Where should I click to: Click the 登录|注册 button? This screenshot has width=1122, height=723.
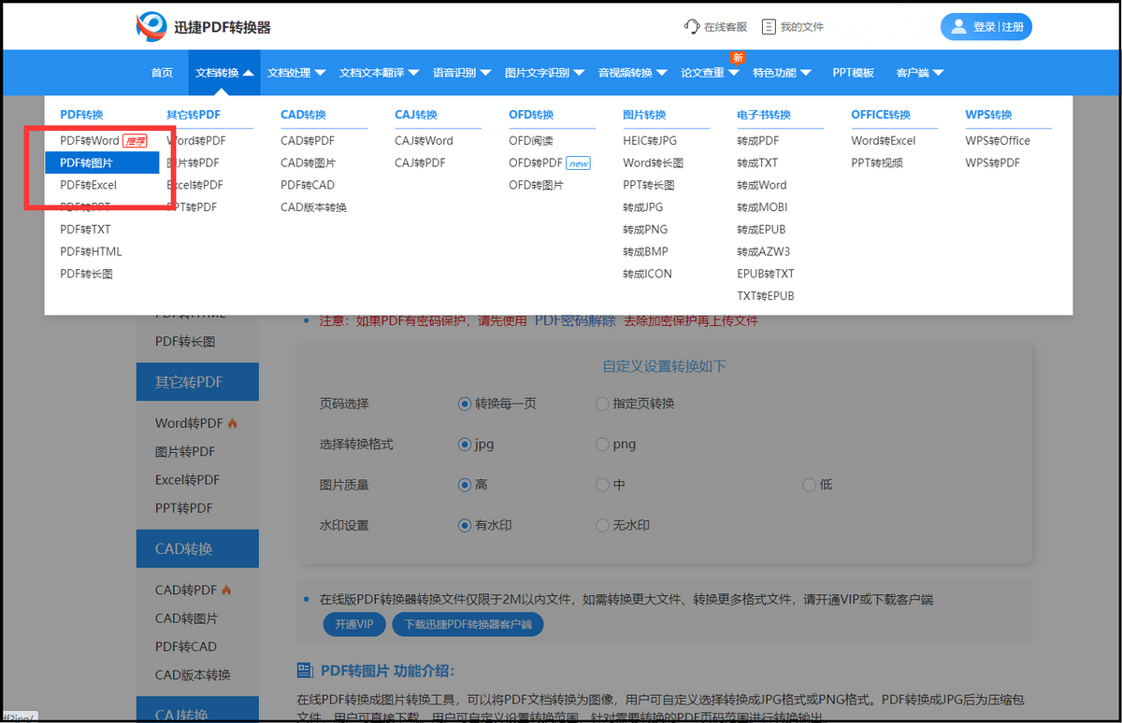coord(986,27)
